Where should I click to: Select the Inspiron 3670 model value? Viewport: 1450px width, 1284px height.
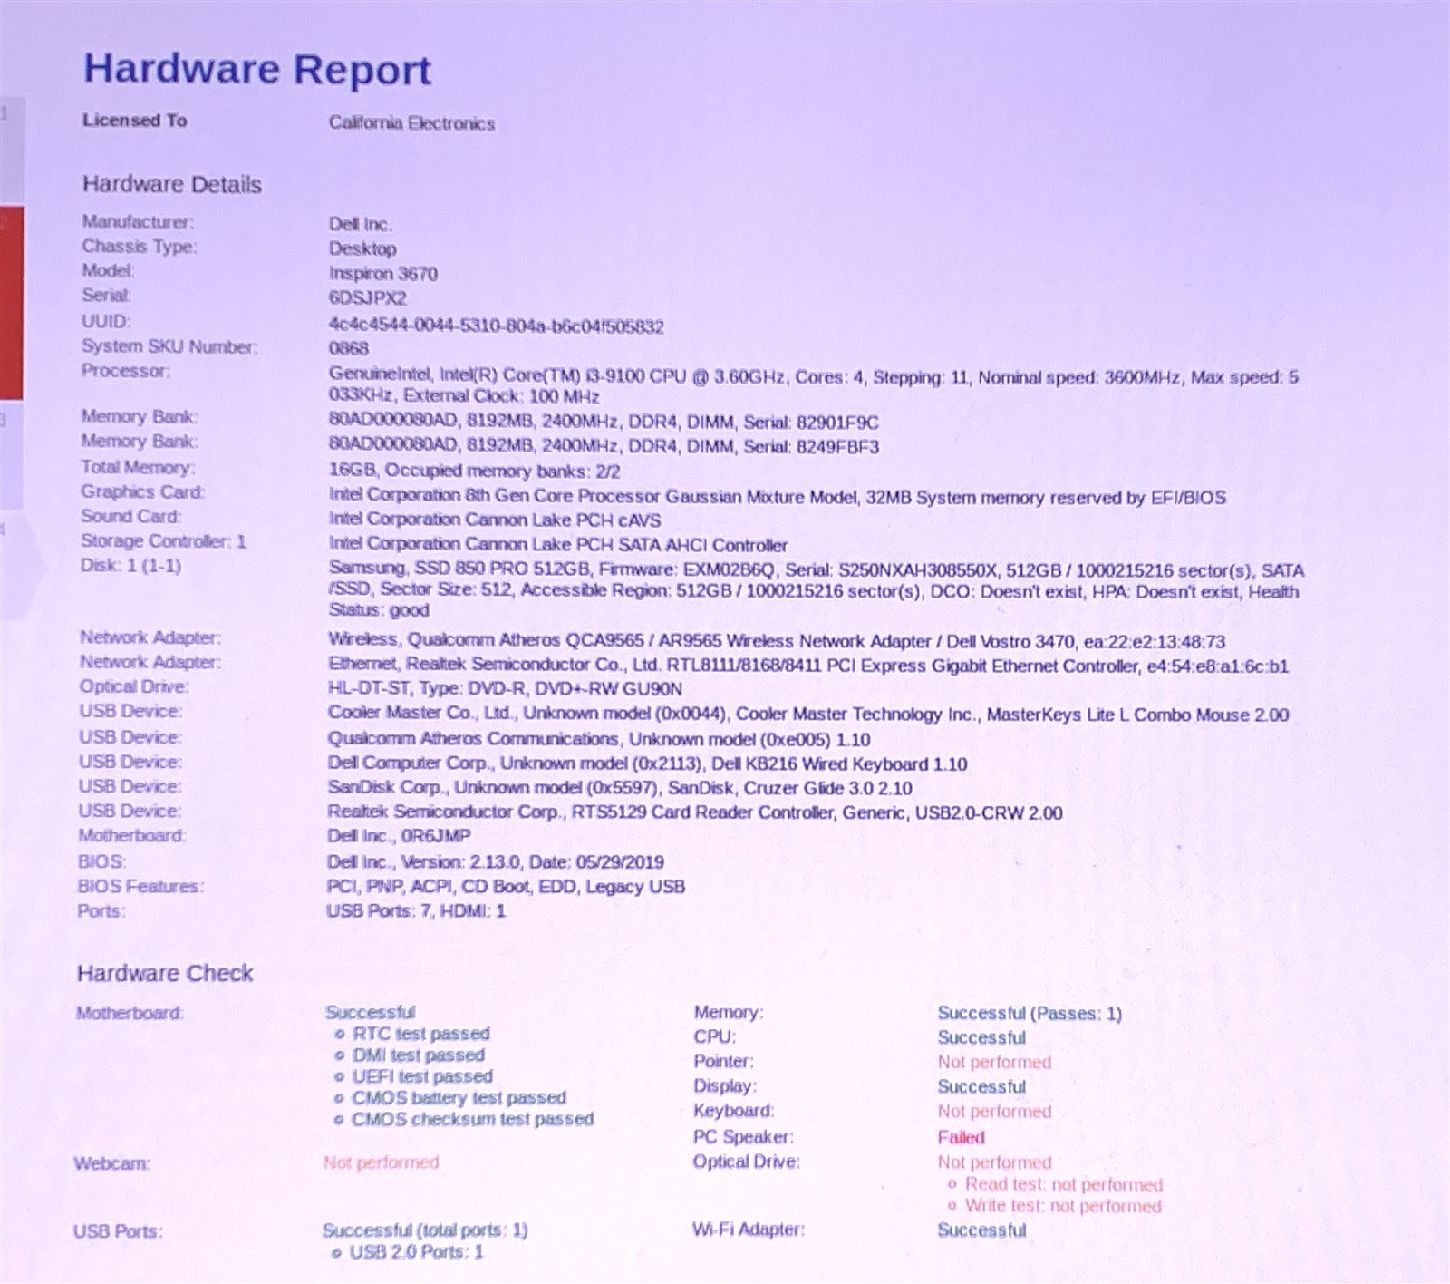coord(382,273)
